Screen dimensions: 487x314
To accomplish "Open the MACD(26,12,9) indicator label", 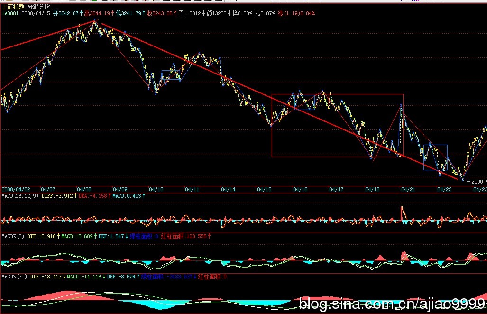I will pos(20,195).
